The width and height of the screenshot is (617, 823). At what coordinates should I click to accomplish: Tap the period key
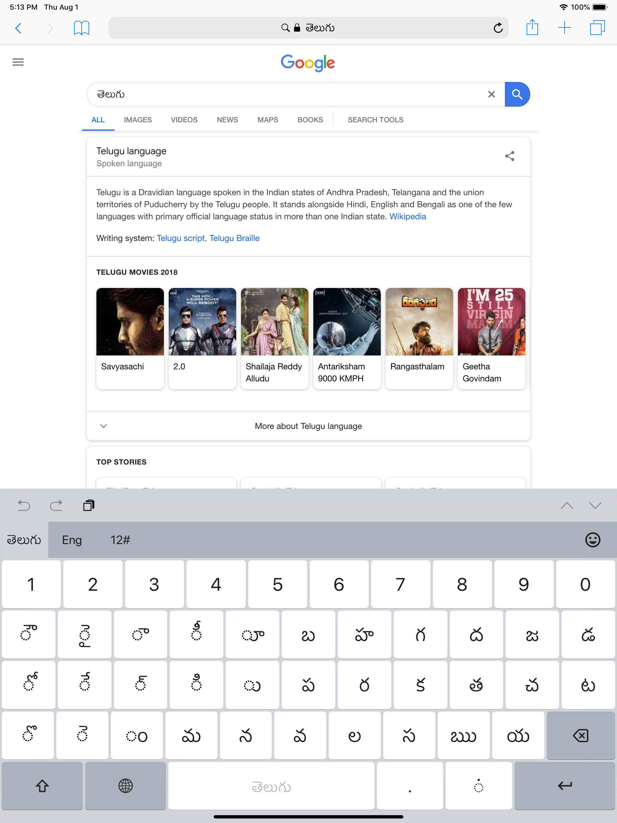410,786
